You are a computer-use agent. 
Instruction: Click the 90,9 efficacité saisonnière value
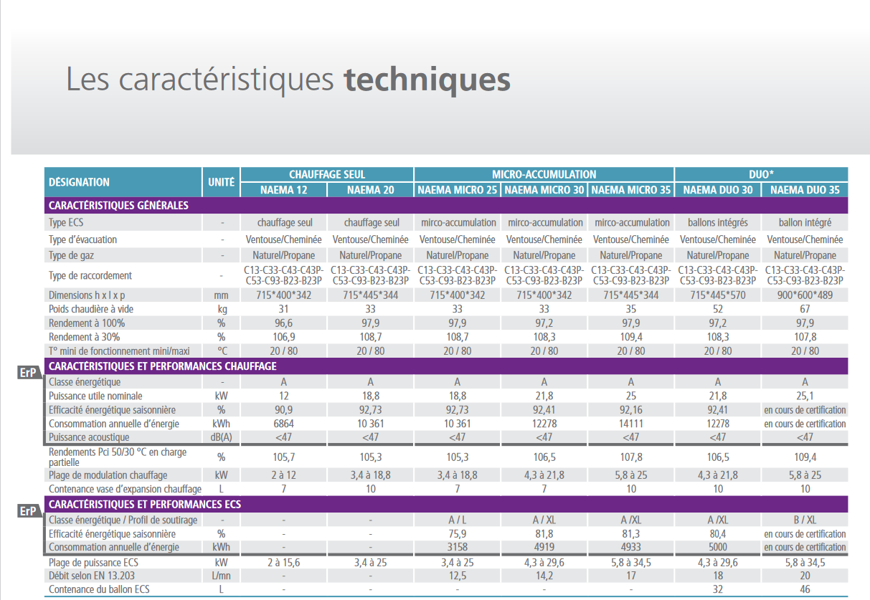pyautogui.click(x=284, y=410)
